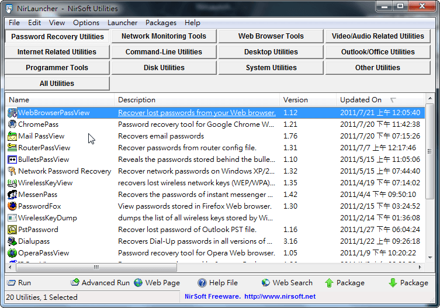The width and height of the screenshot is (440, 308).
Task: Click the Run toolbar icon
Action: (11, 282)
